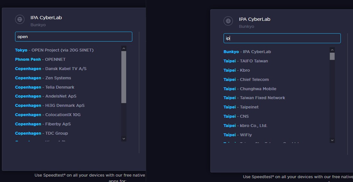
Task: Choose Taipei - Chief Telecom server
Action: pyautogui.click(x=246, y=80)
